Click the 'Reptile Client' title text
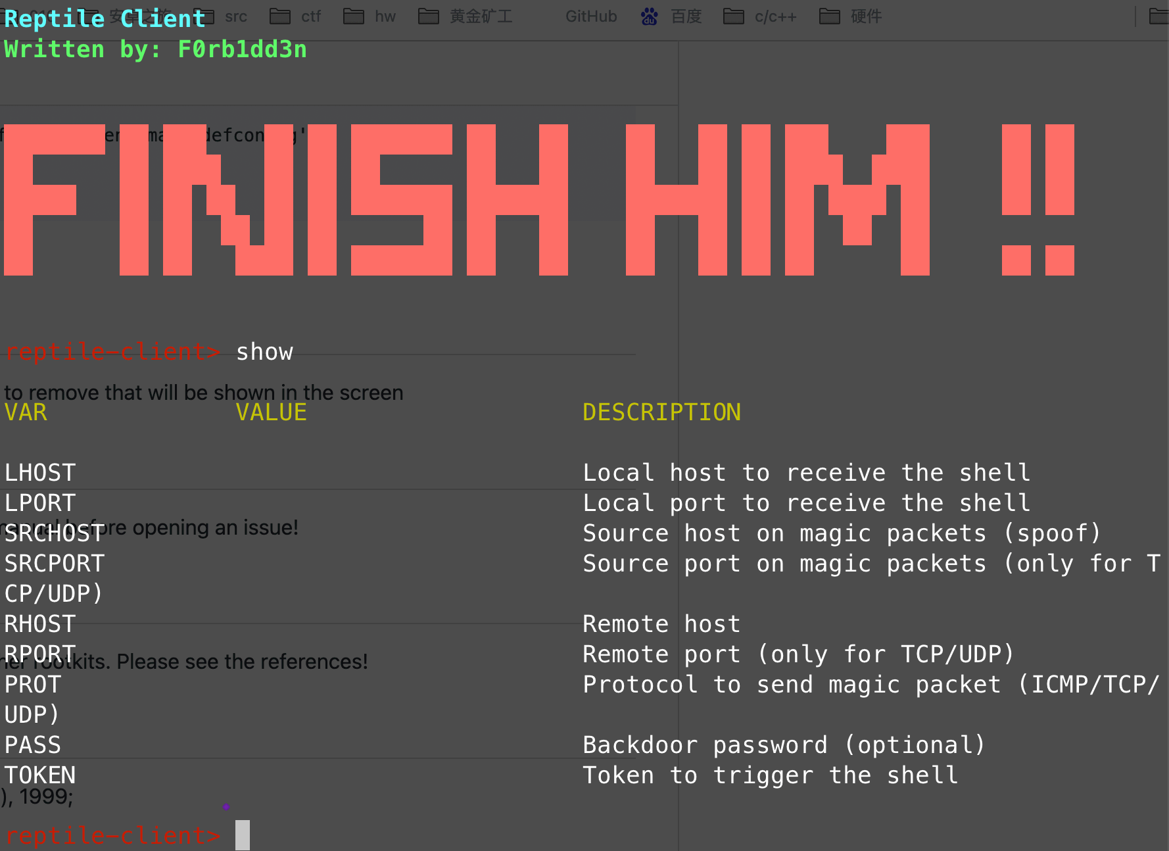Viewport: 1169px width, 851px height. (105, 18)
